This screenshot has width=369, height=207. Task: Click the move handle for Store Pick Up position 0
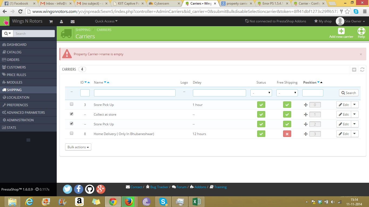tap(306, 105)
